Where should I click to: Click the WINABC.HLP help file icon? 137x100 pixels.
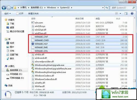33,44
